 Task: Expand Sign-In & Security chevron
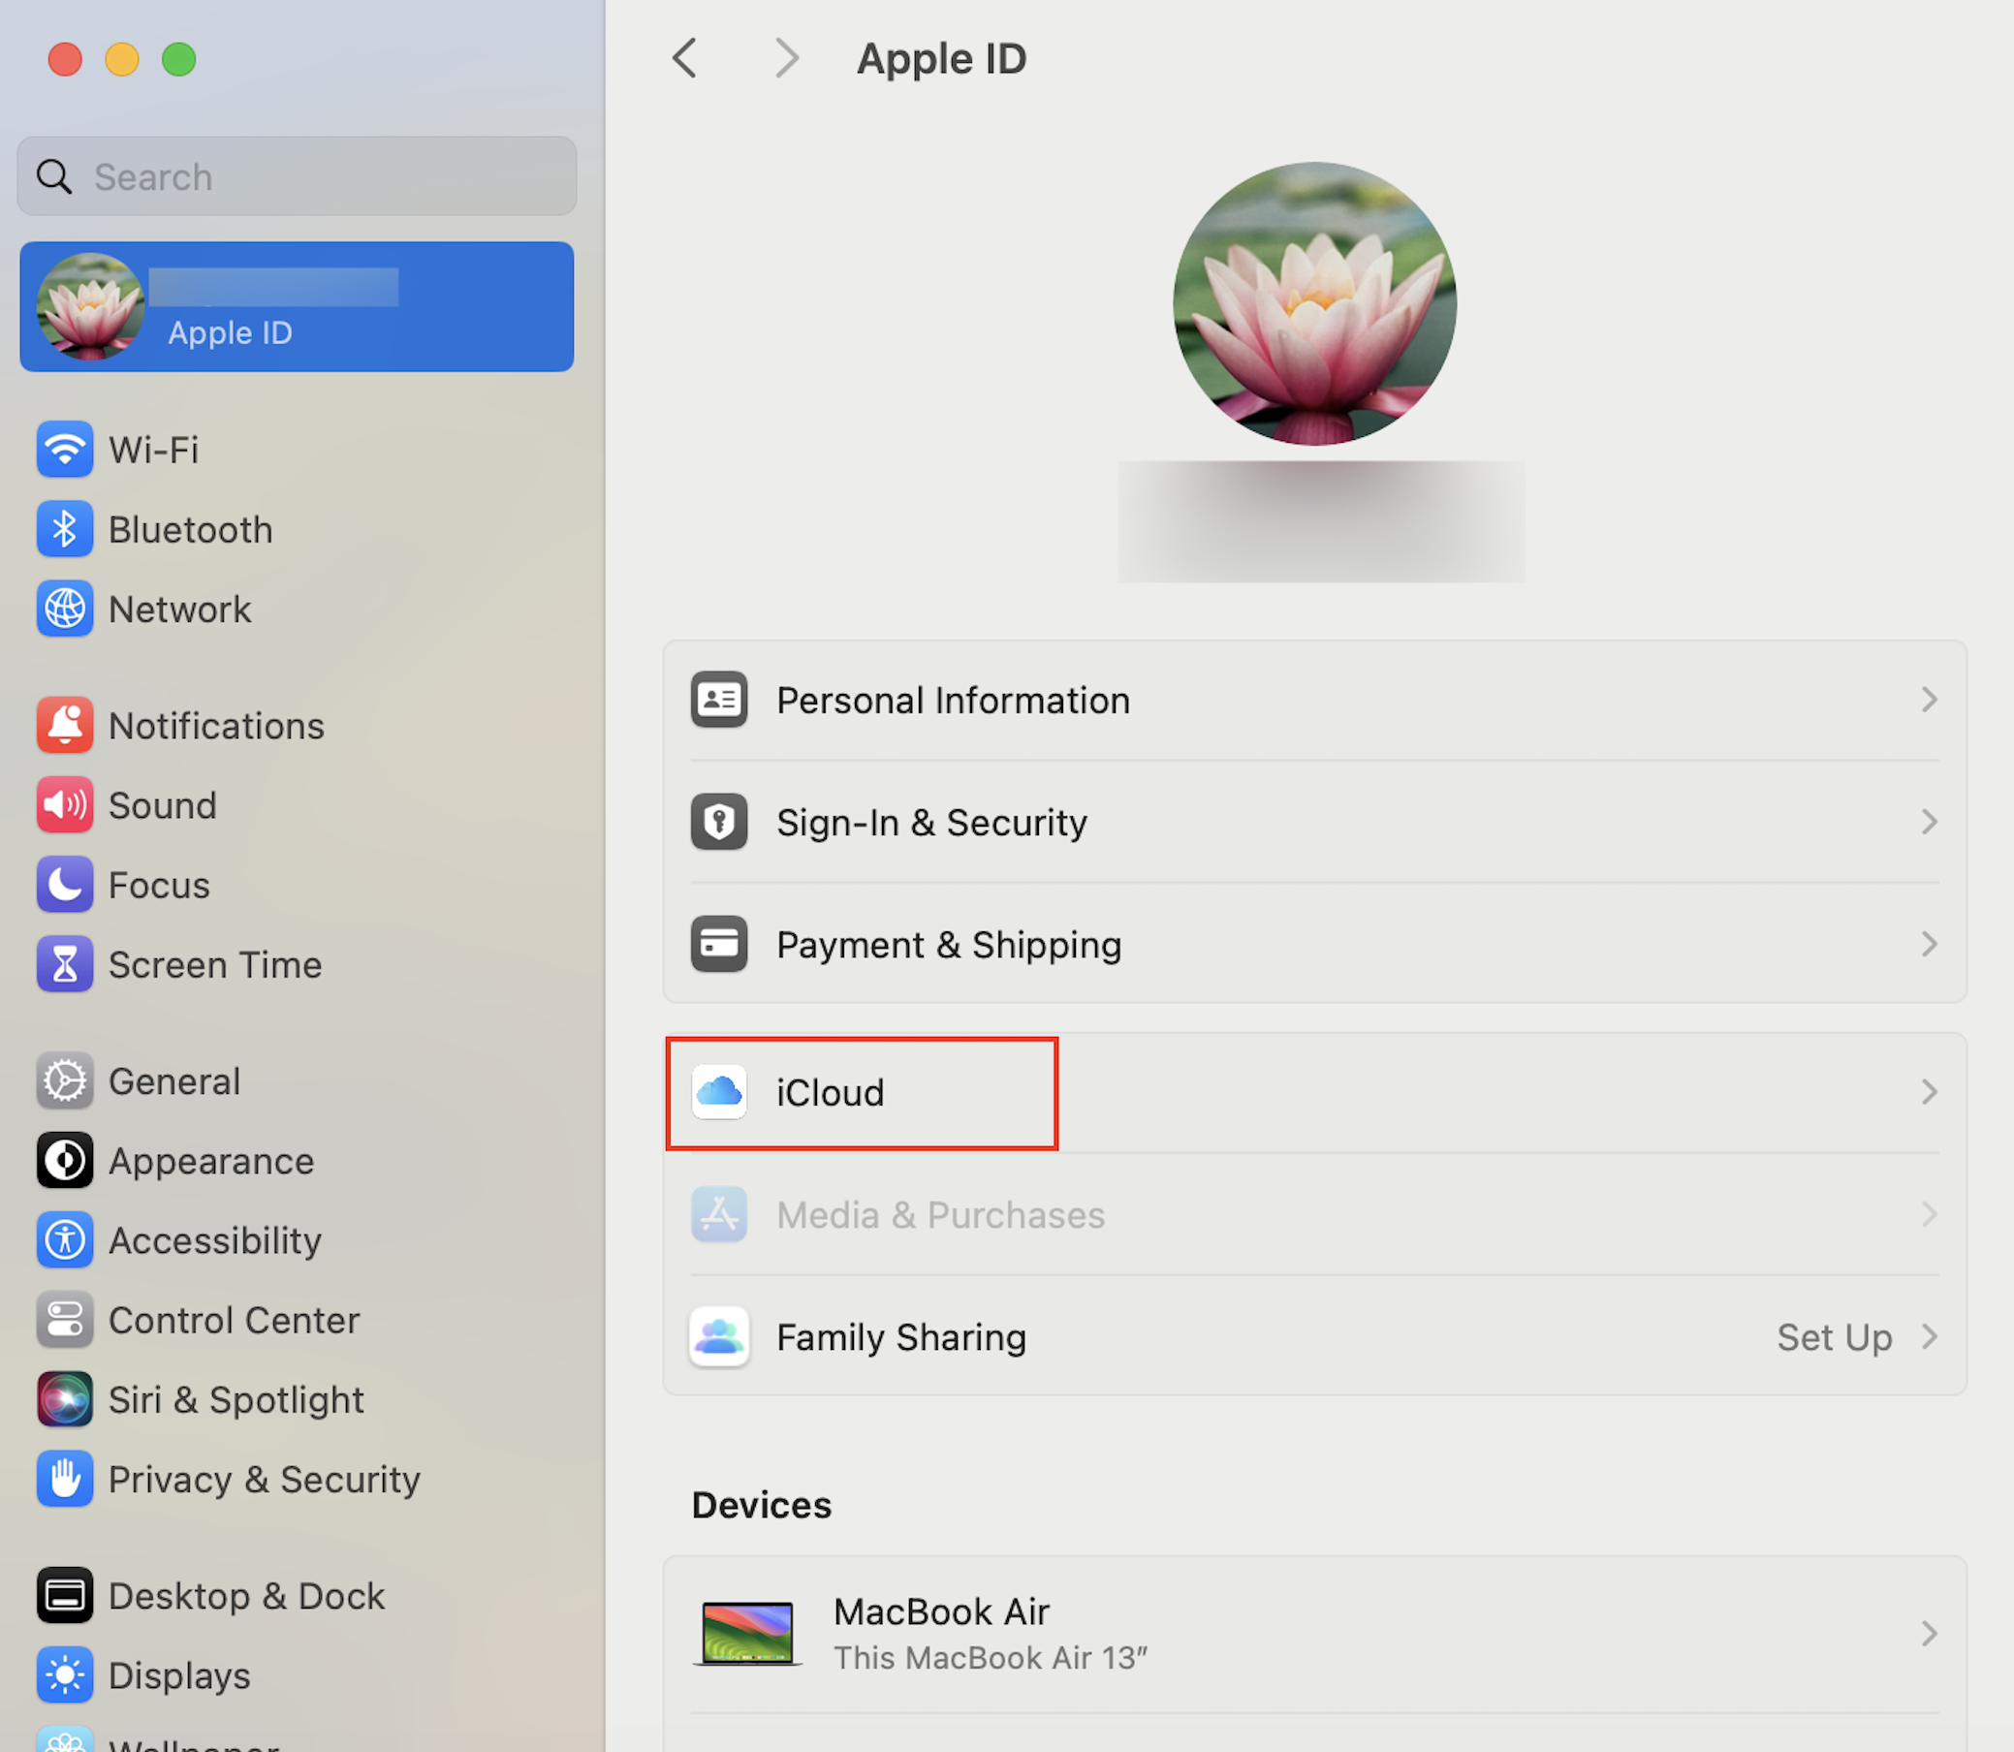[1929, 823]
